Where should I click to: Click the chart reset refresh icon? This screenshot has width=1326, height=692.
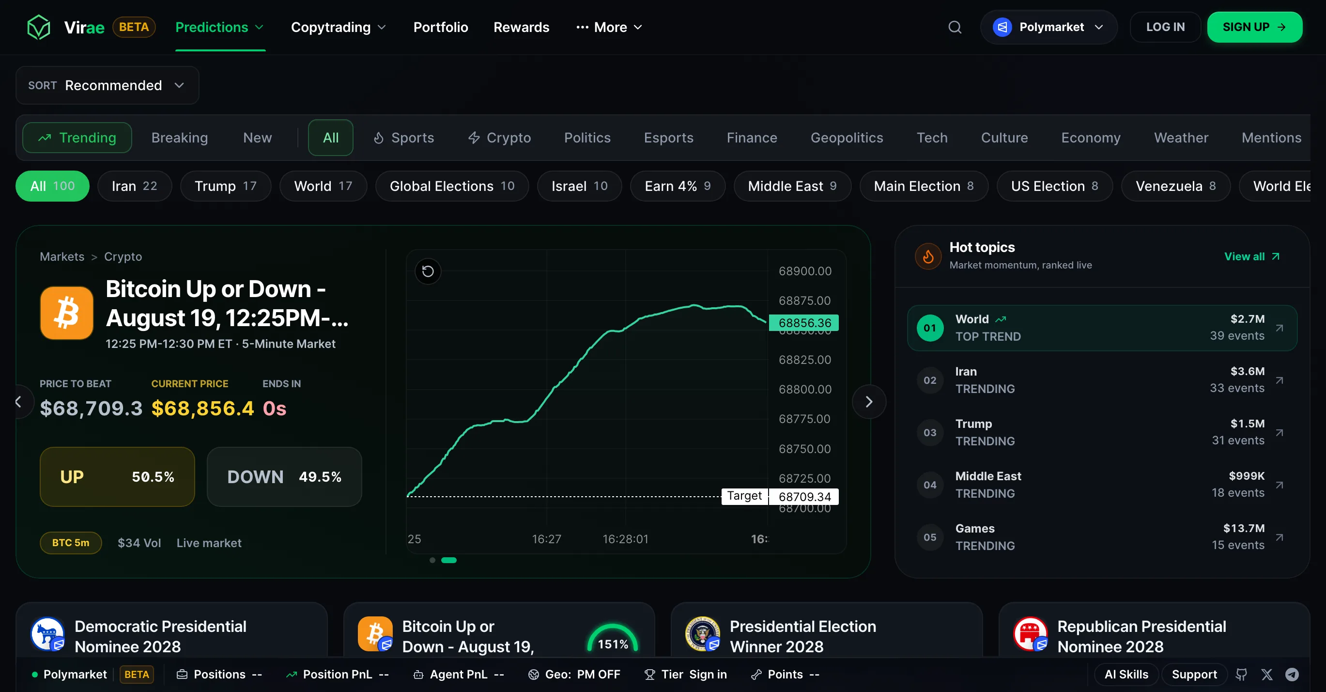428,271
